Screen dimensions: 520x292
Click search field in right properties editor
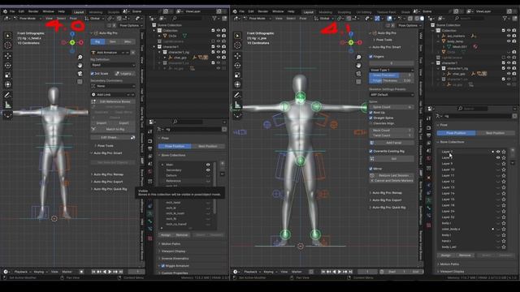point(473,109)
